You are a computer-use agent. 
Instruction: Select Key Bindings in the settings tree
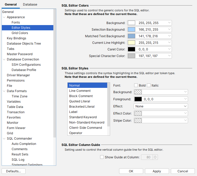click(x=16, y=38)
